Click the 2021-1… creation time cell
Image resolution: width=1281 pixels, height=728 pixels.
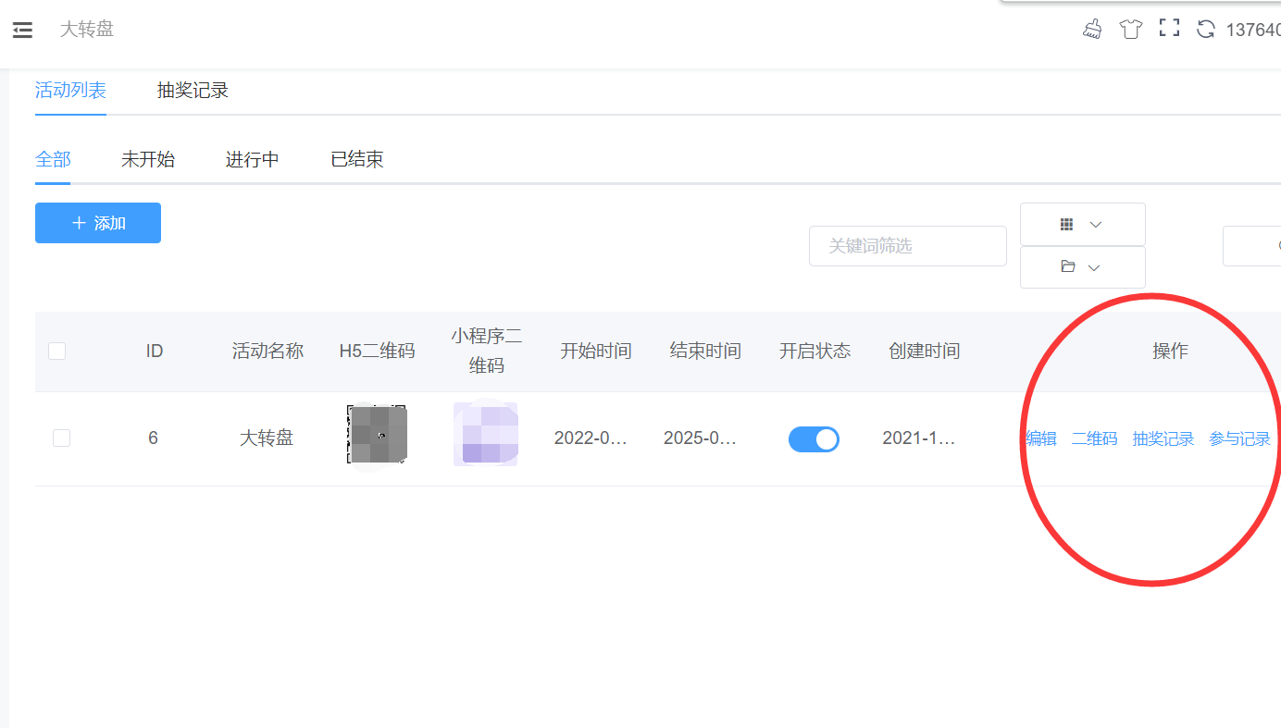tap(919, 438)
